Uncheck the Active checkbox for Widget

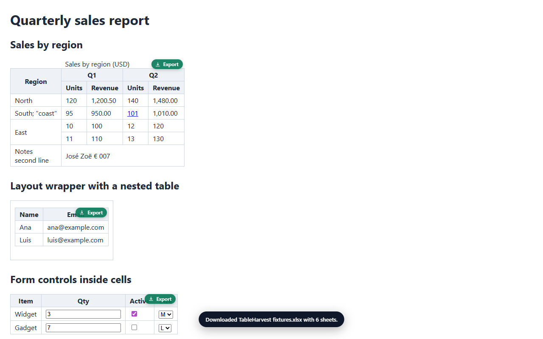pyautogui.click(x=134, y=314)
